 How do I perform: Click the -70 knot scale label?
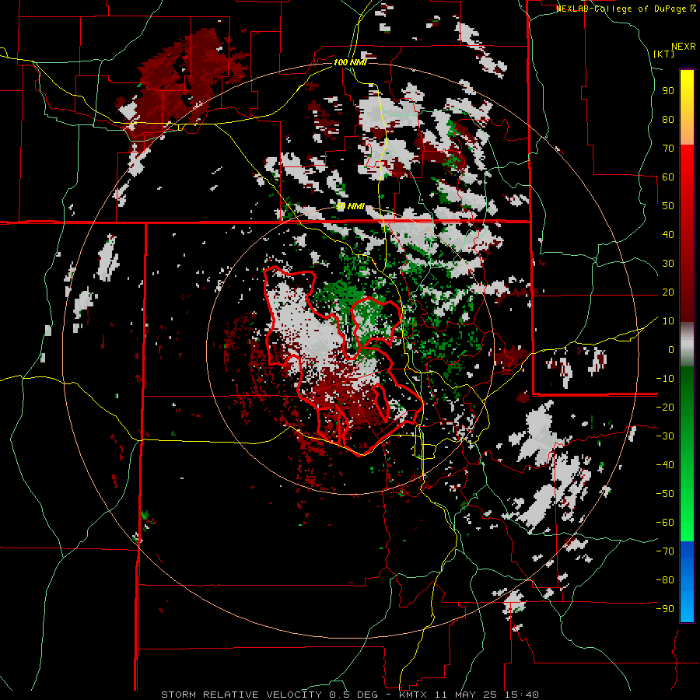[665, 551]
